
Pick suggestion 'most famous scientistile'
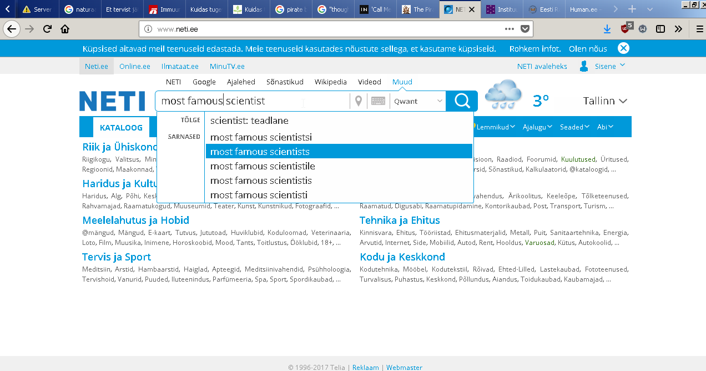[339, 166]
